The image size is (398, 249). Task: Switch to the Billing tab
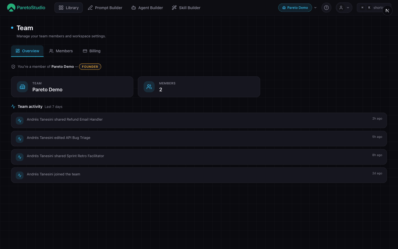pyautogui.click(x=92, y=51)
